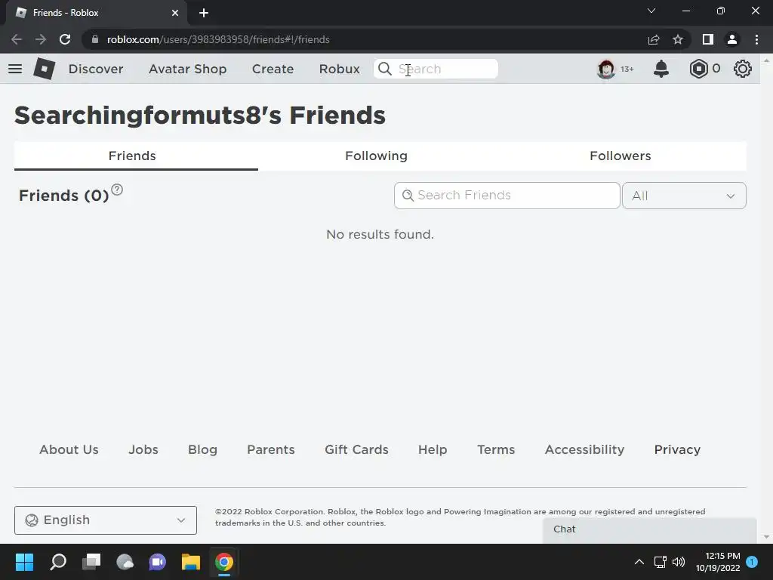Click the Robux balance icon
Image resolution: width=773 pixels, height=580 pixels.
(698, 69)
